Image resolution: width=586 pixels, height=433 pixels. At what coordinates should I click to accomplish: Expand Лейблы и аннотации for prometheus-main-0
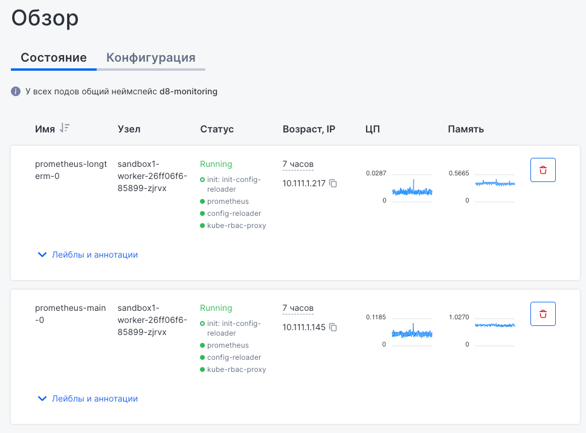click(88, 399)
